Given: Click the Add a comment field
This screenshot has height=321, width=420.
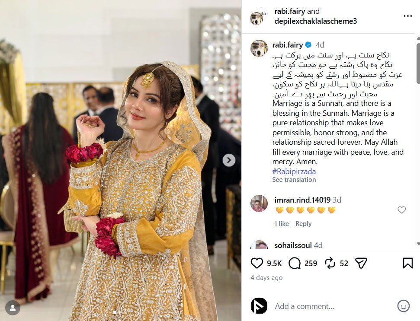Looking at the screenshot, I should (332, 306).
